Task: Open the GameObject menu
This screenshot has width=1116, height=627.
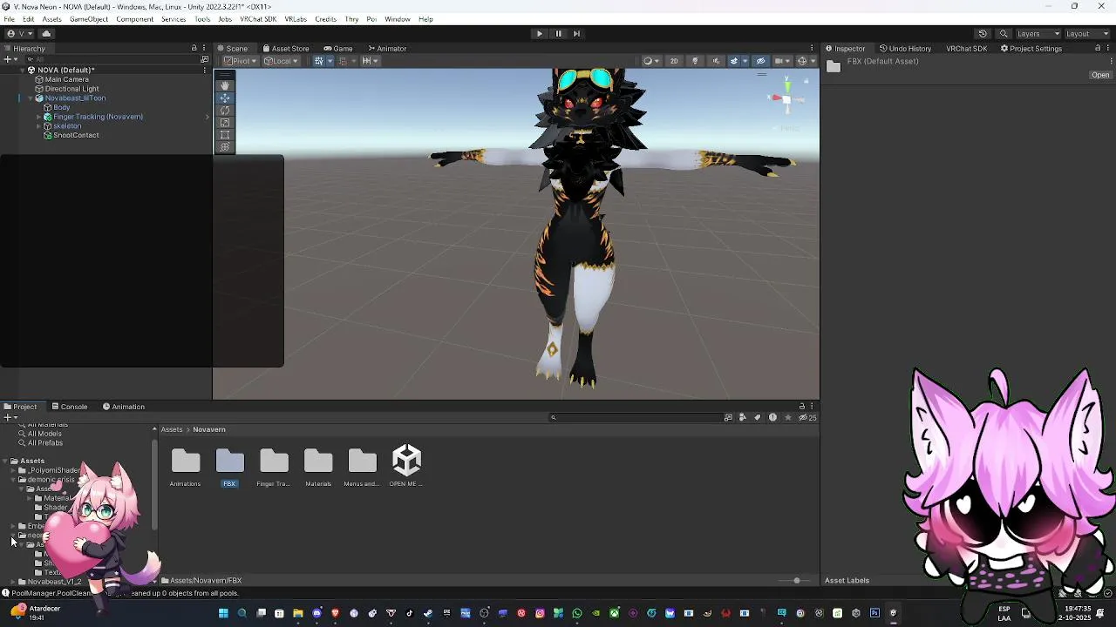Action: 89,19
